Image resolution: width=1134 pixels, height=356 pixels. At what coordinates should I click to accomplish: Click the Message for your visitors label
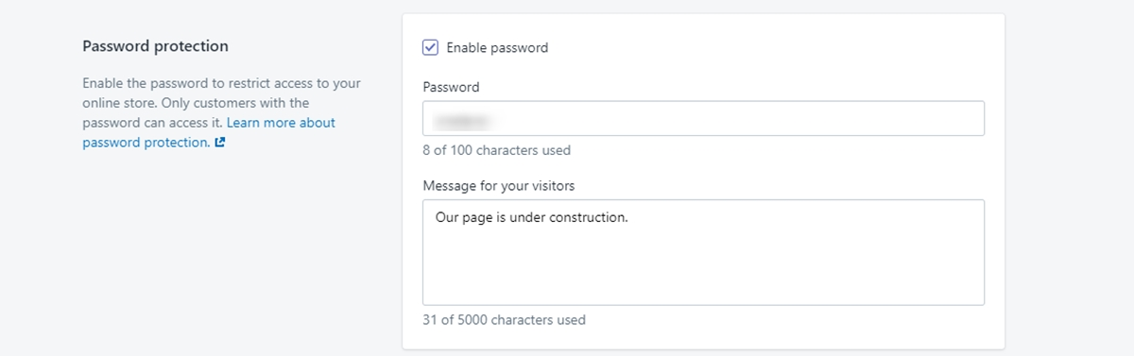pos(498,185)
